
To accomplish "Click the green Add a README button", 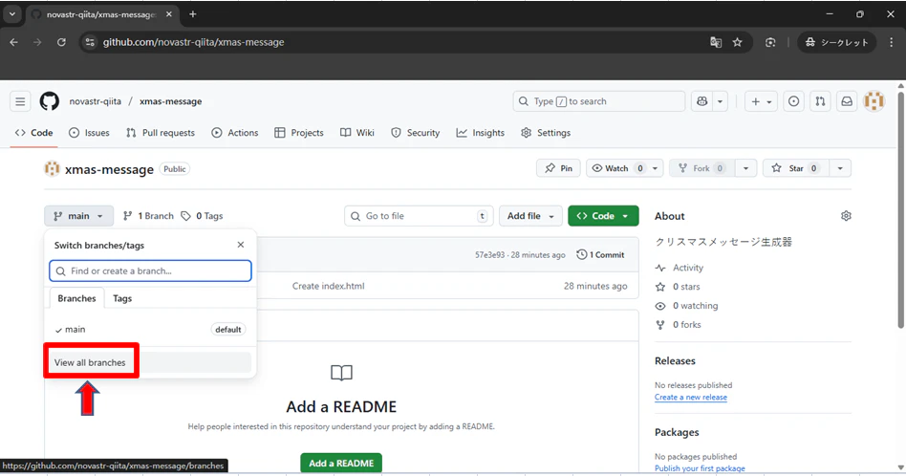I will point(341,464).
